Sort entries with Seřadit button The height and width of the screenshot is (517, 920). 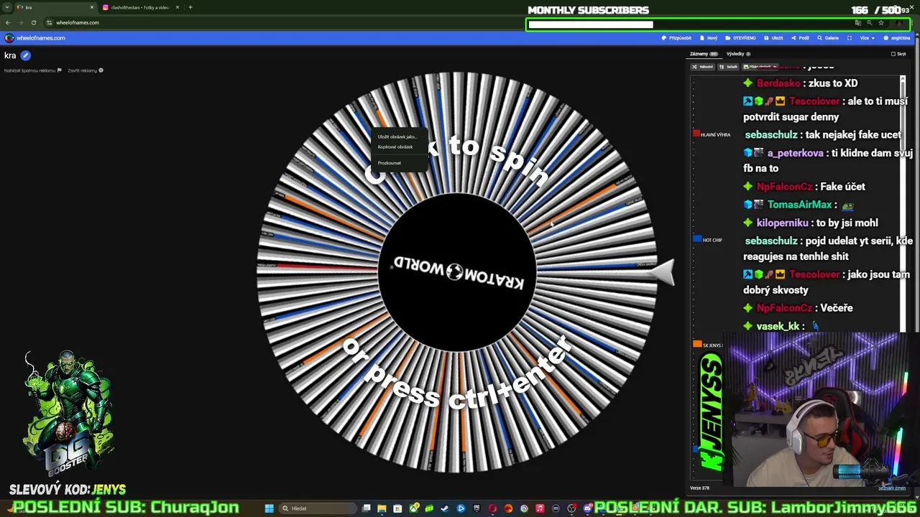(x=728, y=67)
